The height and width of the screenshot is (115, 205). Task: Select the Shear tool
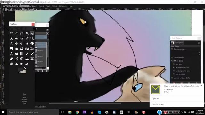(17, 49)
